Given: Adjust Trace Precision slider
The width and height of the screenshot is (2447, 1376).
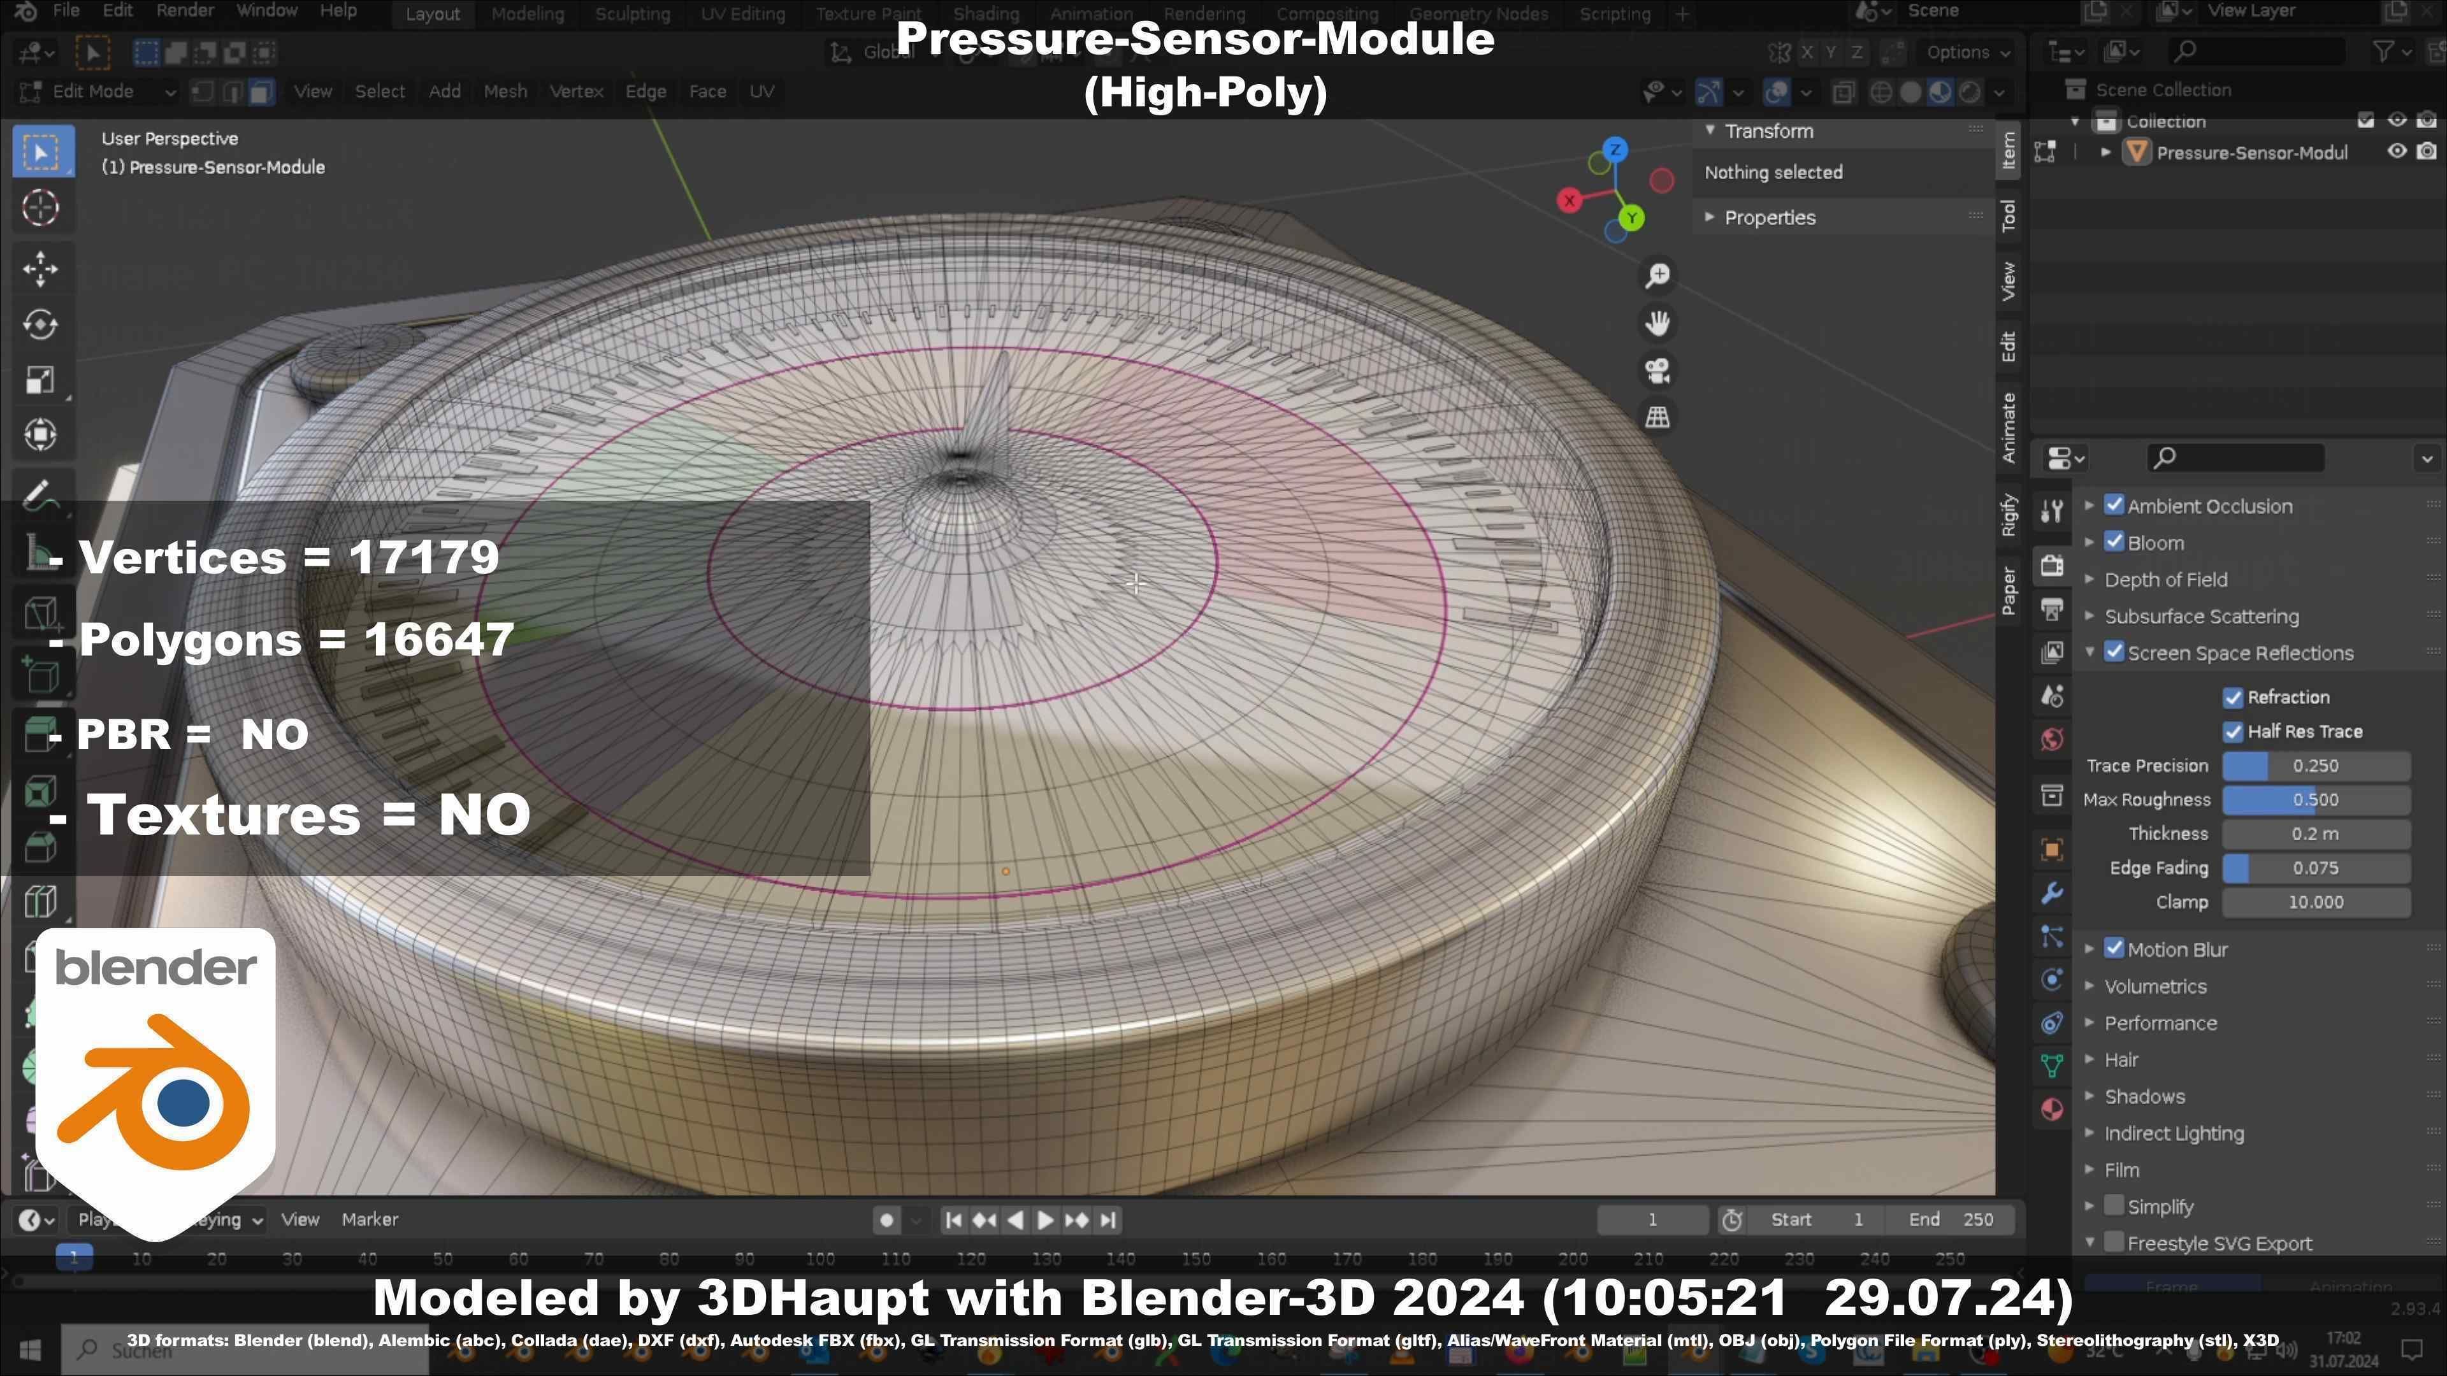Looking at the screenshot, I should coord(2316,765).
